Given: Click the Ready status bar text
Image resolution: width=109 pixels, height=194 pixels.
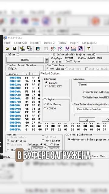Looking at the screenshot, I should tap(7, 157).
